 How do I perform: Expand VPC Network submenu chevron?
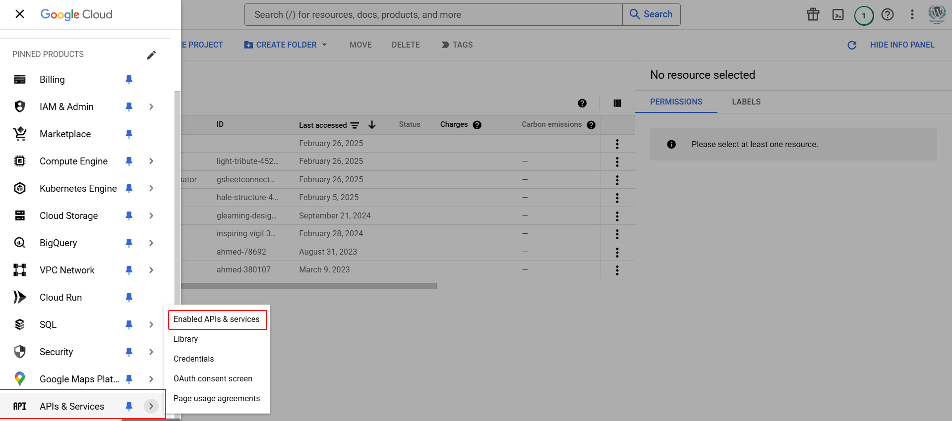tap(151, 270)
